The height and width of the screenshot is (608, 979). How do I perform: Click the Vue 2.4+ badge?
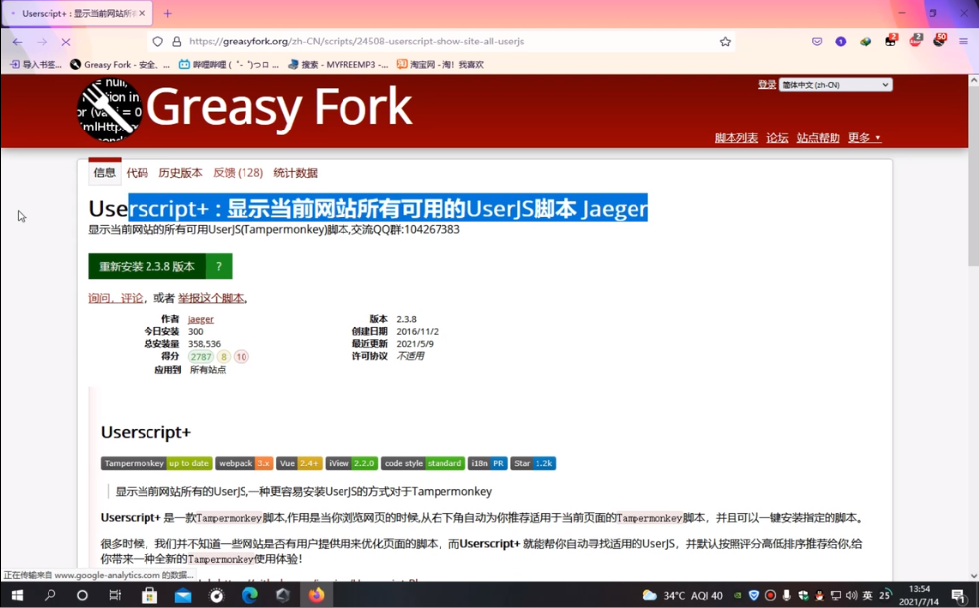click(299, 463)
